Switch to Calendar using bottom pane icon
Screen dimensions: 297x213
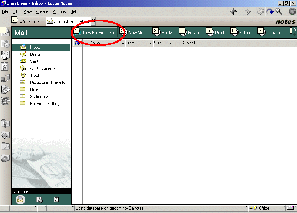[39, 199]
